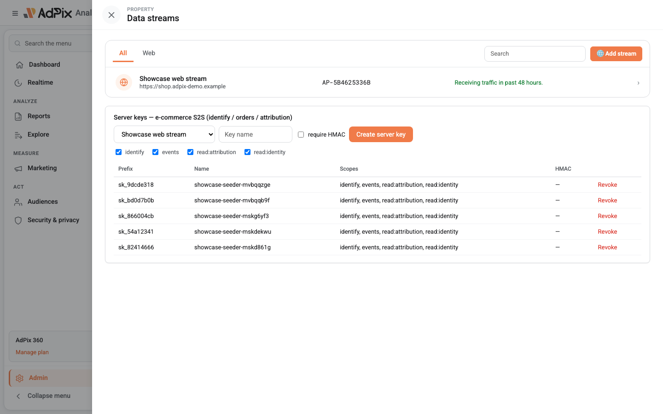Click the Security & privacy shield icon

(x=18, y=220)
